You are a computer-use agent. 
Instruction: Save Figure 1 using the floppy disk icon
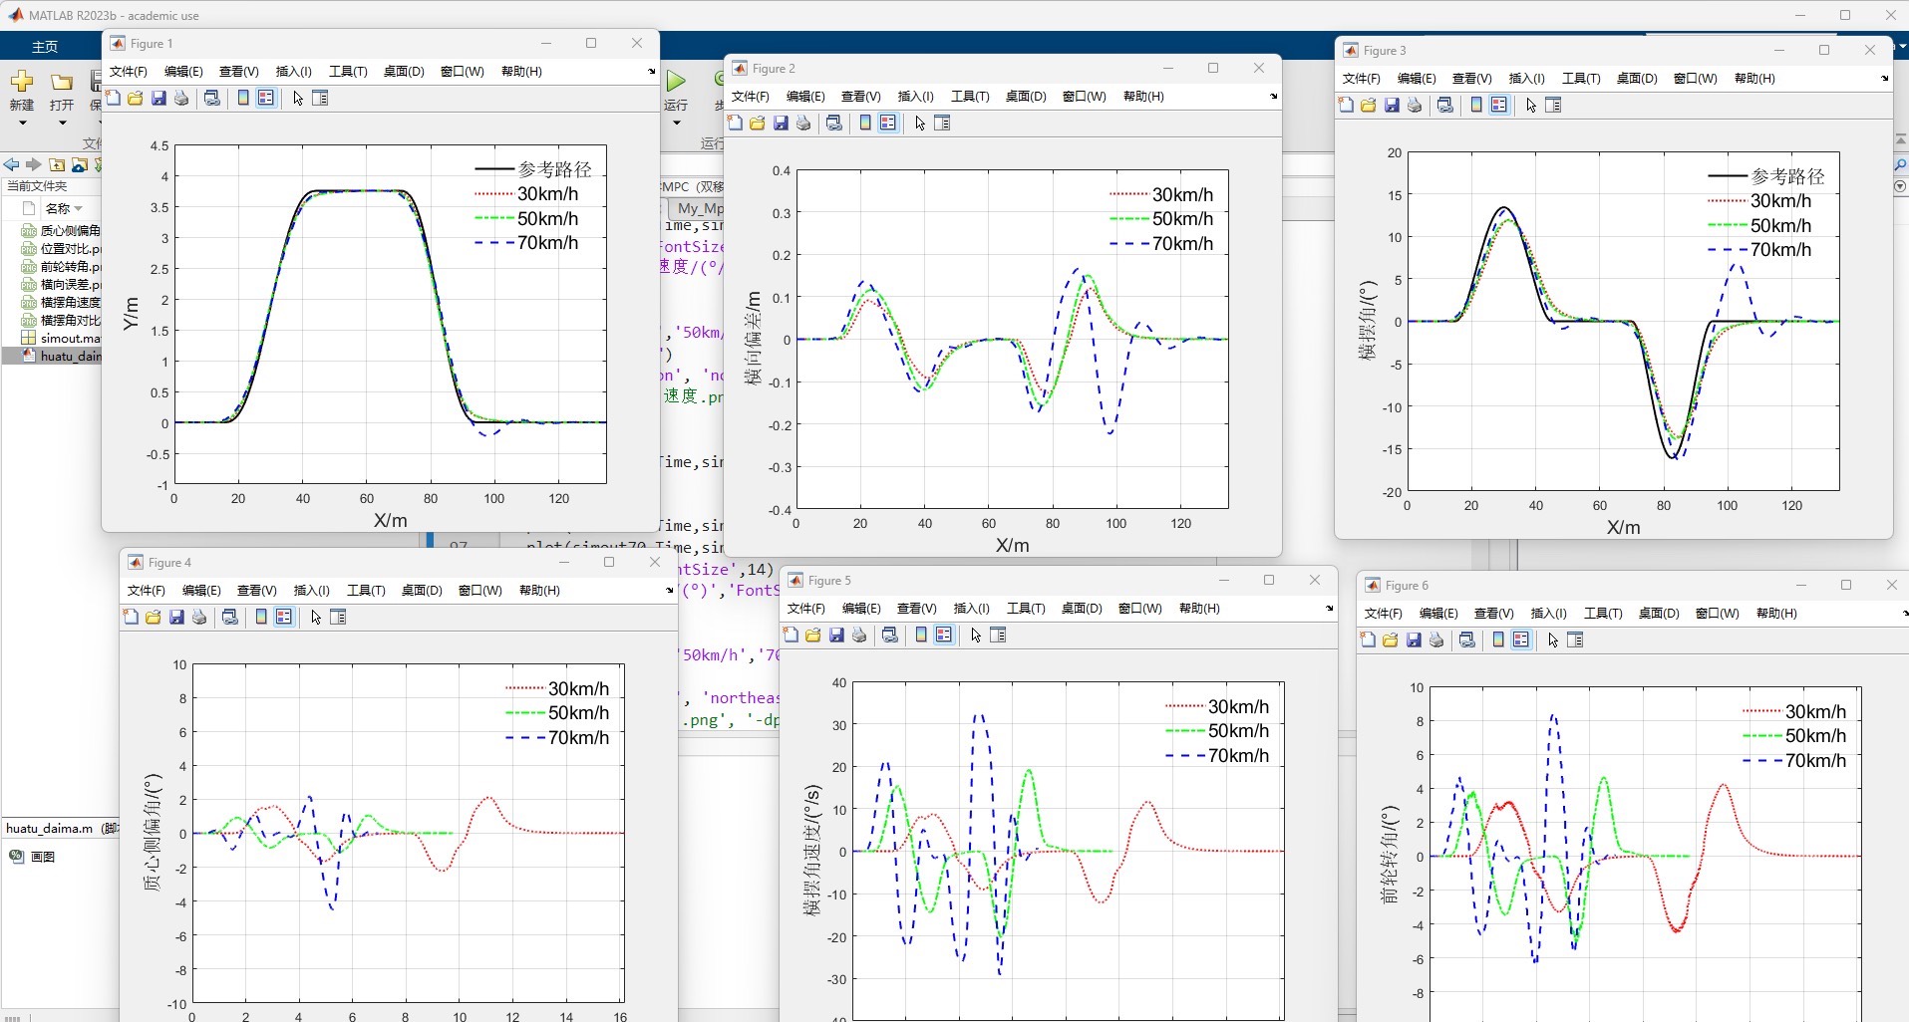tap(159, 98)
